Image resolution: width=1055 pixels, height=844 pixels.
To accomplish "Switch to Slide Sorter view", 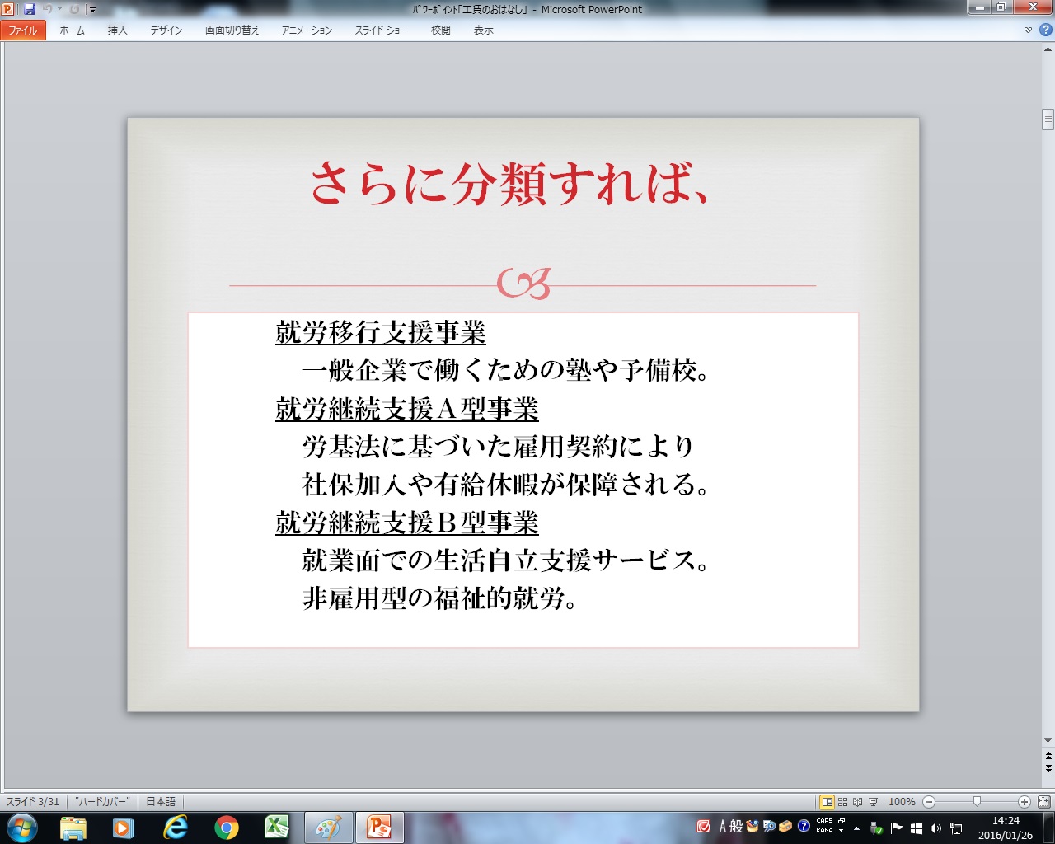I will [842, 802].
